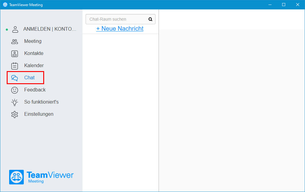Click the Feedback smiley icon
Screen dimensions: 305x192
15,90
